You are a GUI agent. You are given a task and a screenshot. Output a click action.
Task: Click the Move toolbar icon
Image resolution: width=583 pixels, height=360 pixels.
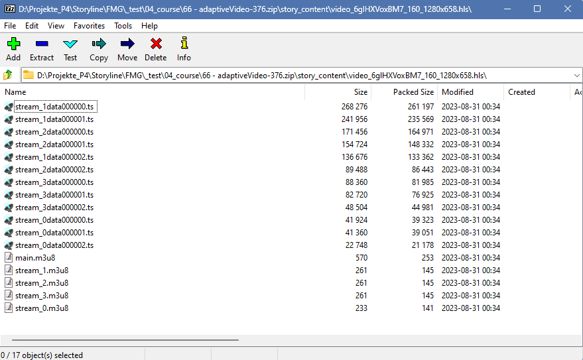coord(127,44)
